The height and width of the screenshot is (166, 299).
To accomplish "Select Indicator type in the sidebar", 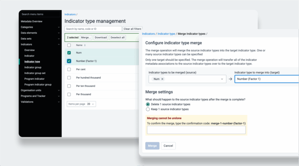I will click(32, 61).
